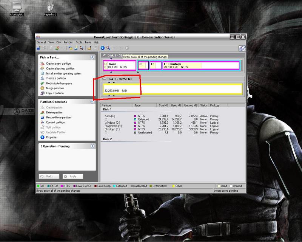Collapse the Operations Pending panel
The height and width of the screenshot is (242, 302).
(92, 146)
